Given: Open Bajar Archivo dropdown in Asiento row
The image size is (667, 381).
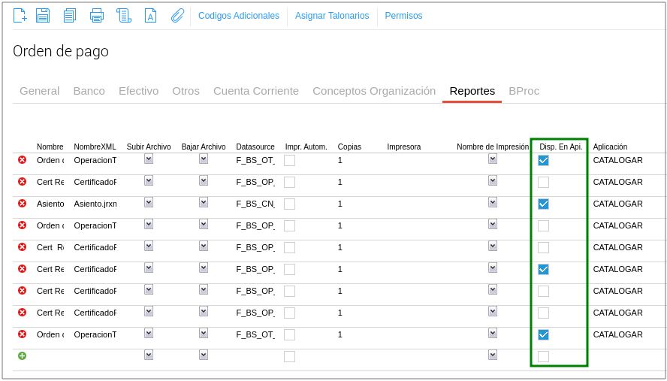Looking at the screenshot, I should 204,203.
